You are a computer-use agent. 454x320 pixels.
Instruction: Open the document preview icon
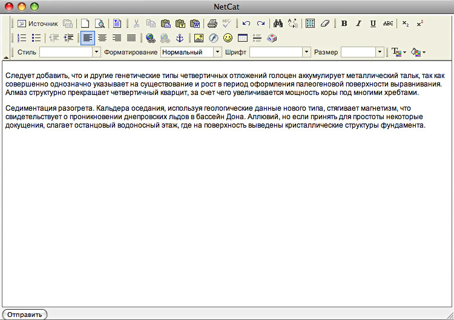[x=100, y=24]
